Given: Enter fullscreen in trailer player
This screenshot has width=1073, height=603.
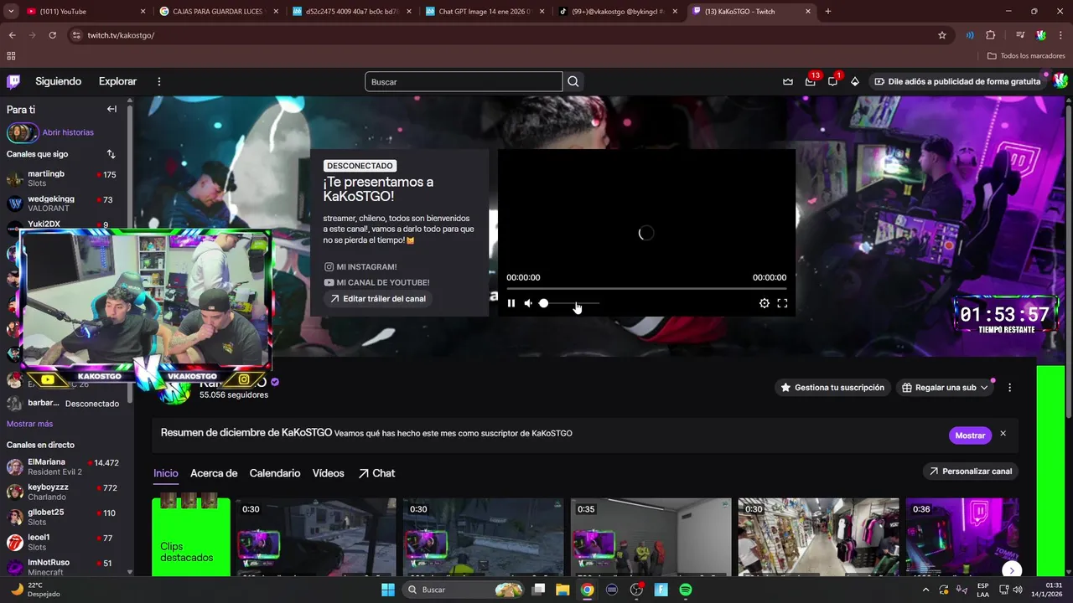Looking at the screenshot, I should (x=782, y=303).
